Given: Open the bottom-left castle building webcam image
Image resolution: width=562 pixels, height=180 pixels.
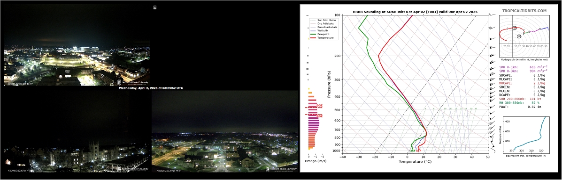Looking at the screenshot, I should pyautogui.click(x=77, y=131).
